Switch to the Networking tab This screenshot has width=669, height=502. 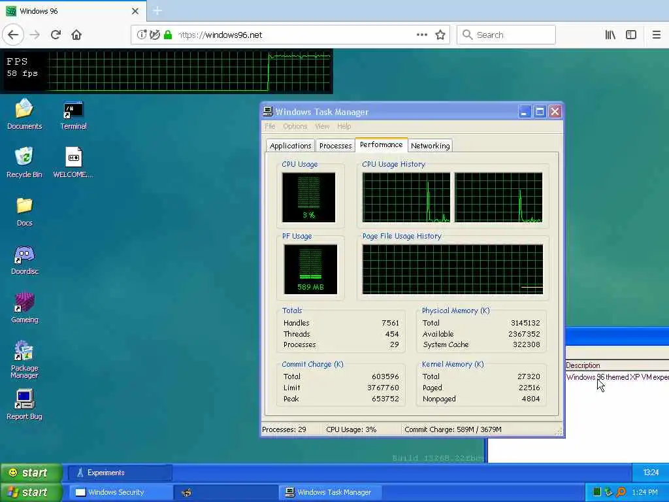pos(430,146)
